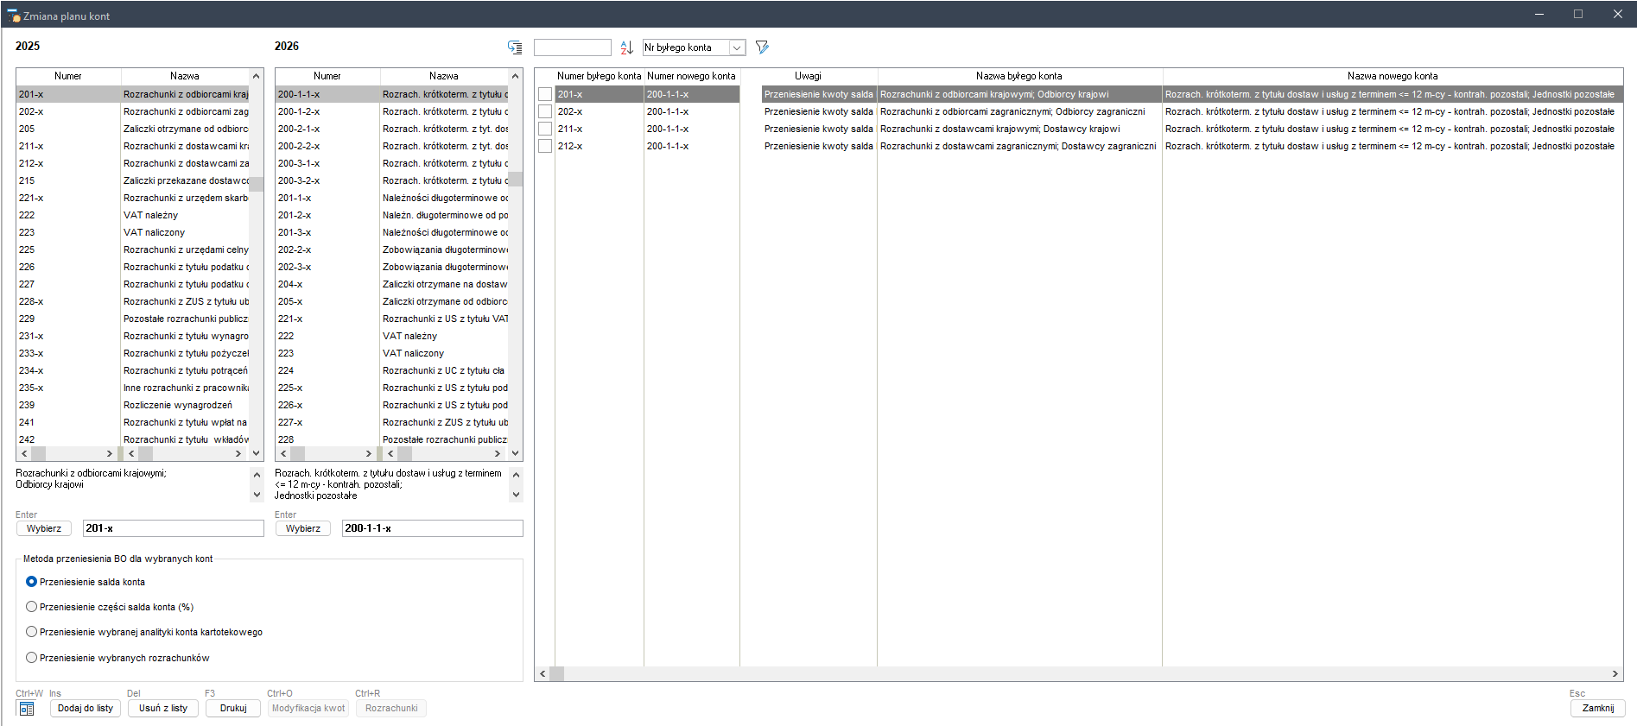Click the search field next to sort icon
1637x726 pixels.
click(572, 47)
